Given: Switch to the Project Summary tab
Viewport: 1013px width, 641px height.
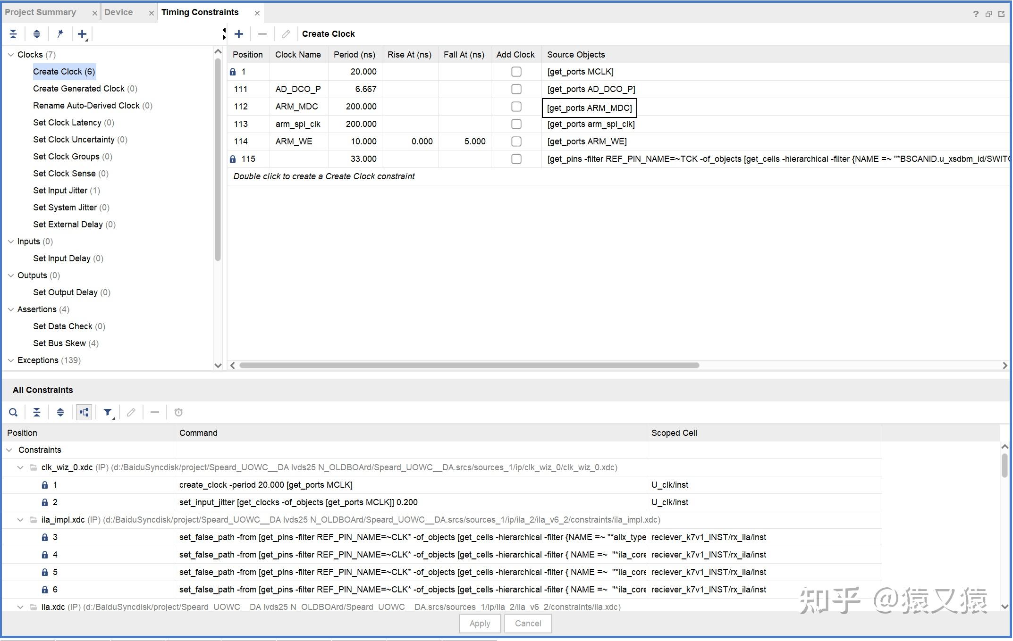Looking at the screenshot, I should tap(41, 12).
